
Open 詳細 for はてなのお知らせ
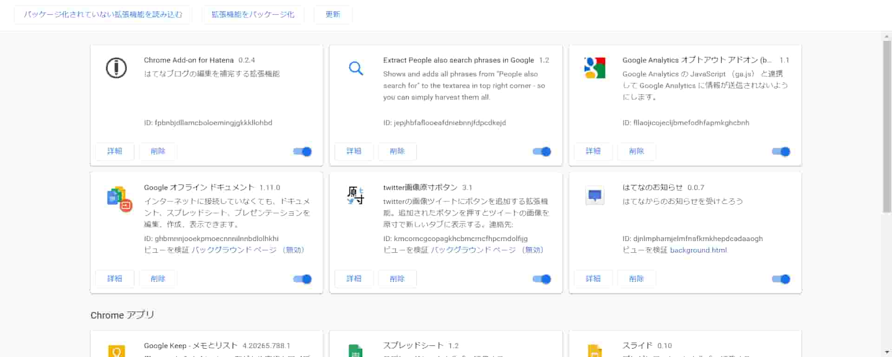point(593,279)
